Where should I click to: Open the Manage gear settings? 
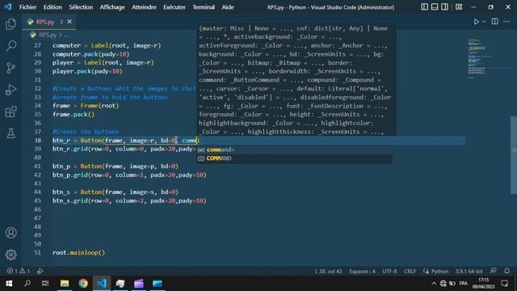click(11, 255)
